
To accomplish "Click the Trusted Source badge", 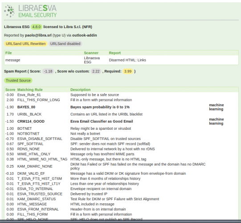I will click(x=18, y=80).
